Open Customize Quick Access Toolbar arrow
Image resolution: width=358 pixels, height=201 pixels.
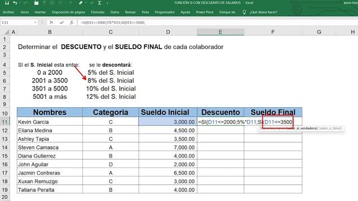pyautogui.click(x=107, y=3)
